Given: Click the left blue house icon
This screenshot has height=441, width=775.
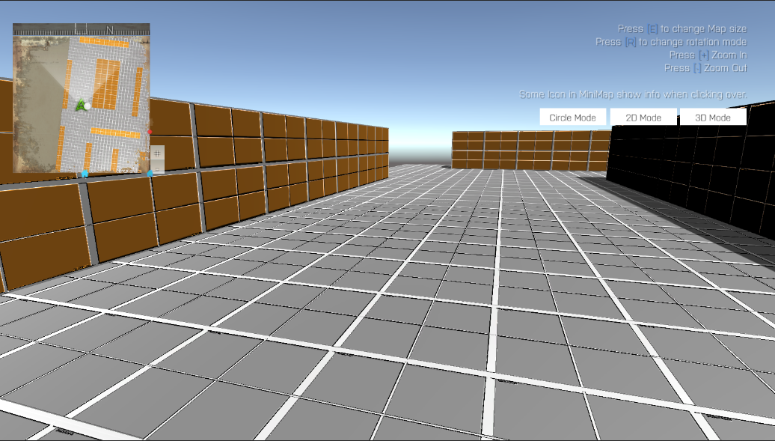Looking at the screenshot, I should click(x=85, y=173).
